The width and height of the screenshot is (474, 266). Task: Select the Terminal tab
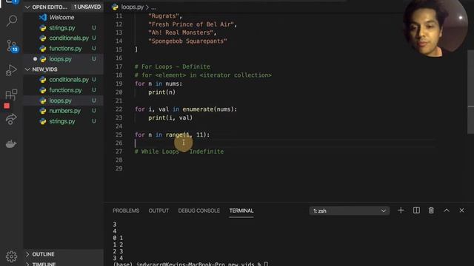[241, 211]
